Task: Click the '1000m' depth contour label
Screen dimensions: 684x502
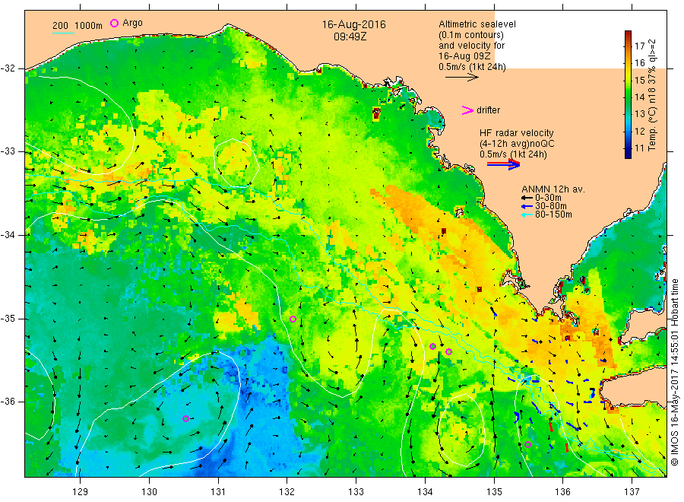Action: click(x=89, y=26)
